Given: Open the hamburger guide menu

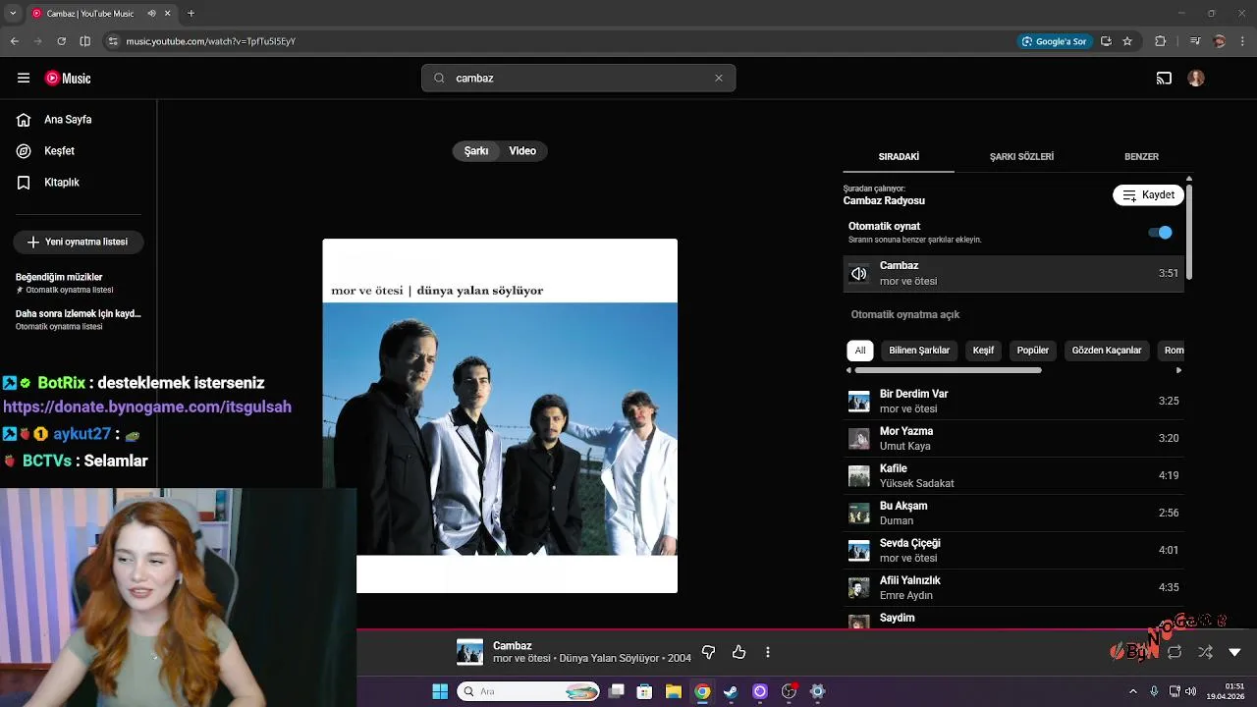Looking at the screenshot, I should (x=24, y=79).
